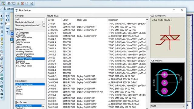Toggle Show only parts with models checkbox
The height and width of the screenshot is (109, 194).
[44, 25]
